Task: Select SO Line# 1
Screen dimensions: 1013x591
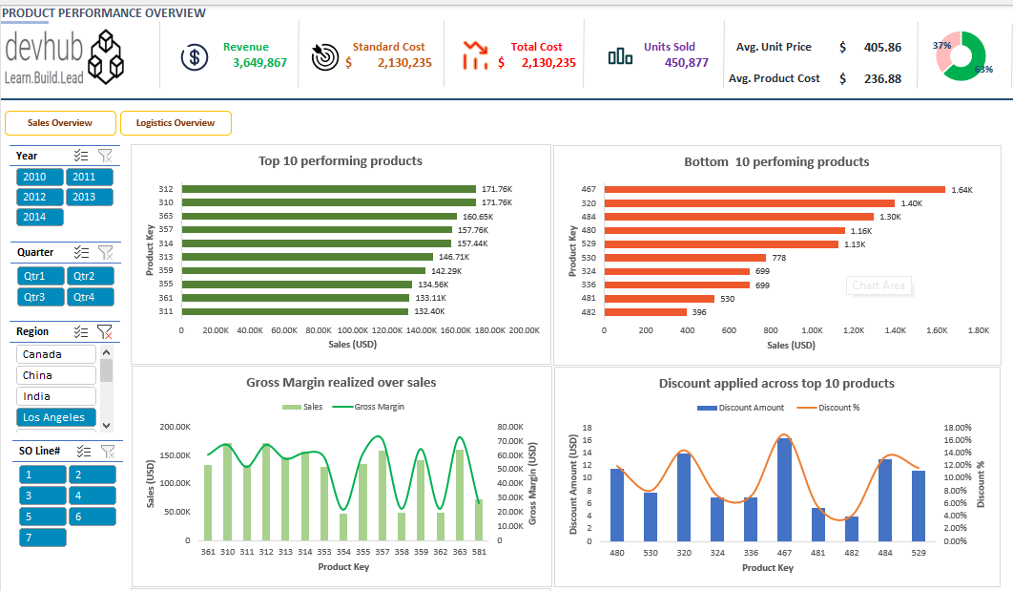Action: pos(43,475)
